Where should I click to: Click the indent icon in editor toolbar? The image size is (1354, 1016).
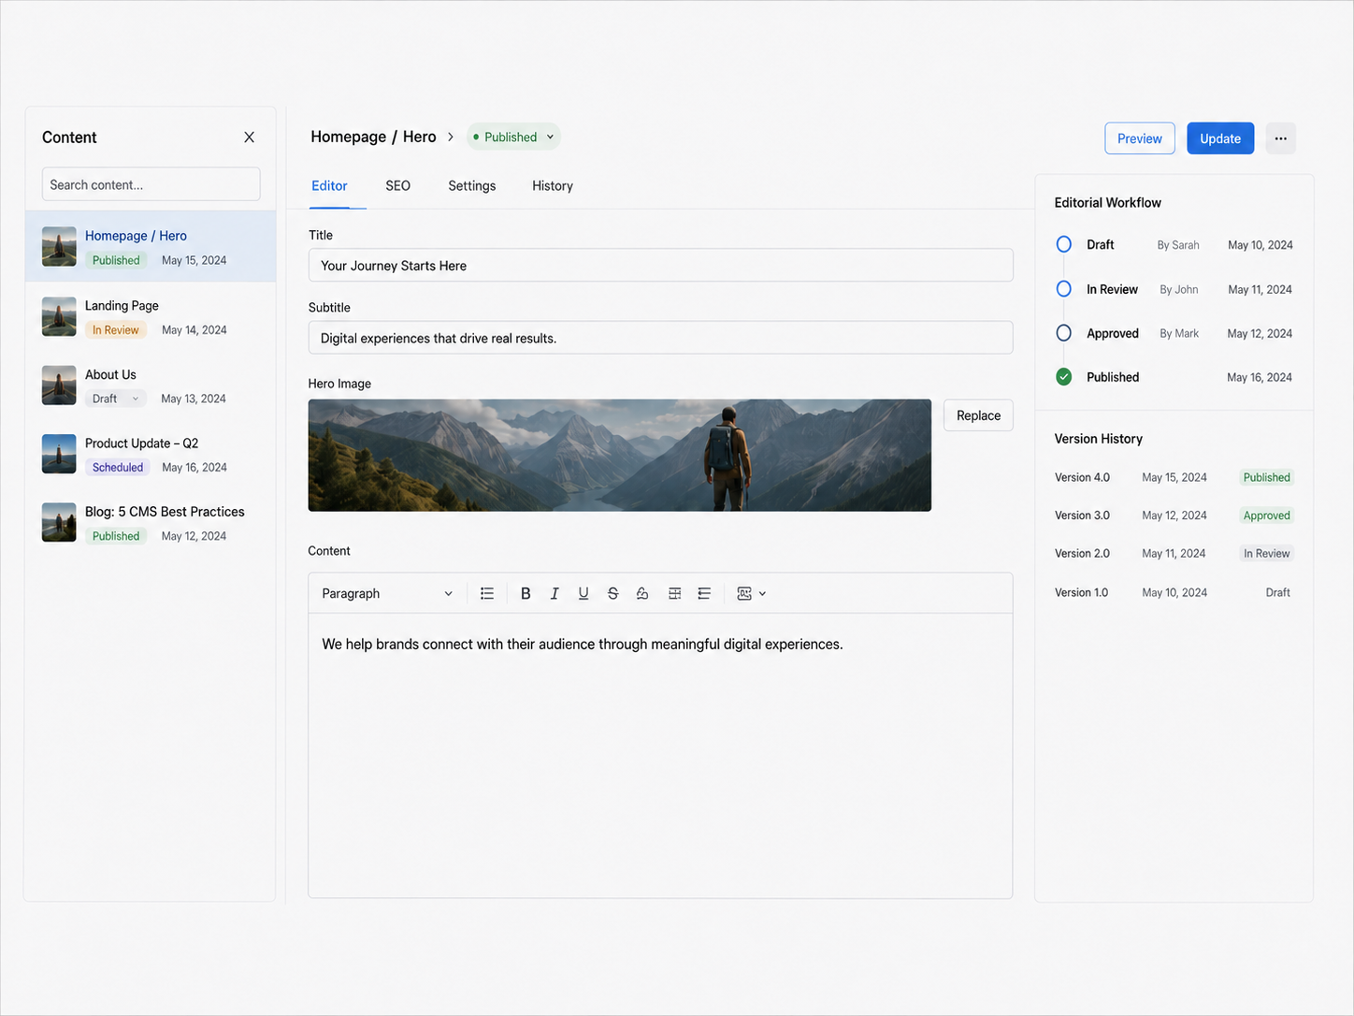click(x=704, y=593)
